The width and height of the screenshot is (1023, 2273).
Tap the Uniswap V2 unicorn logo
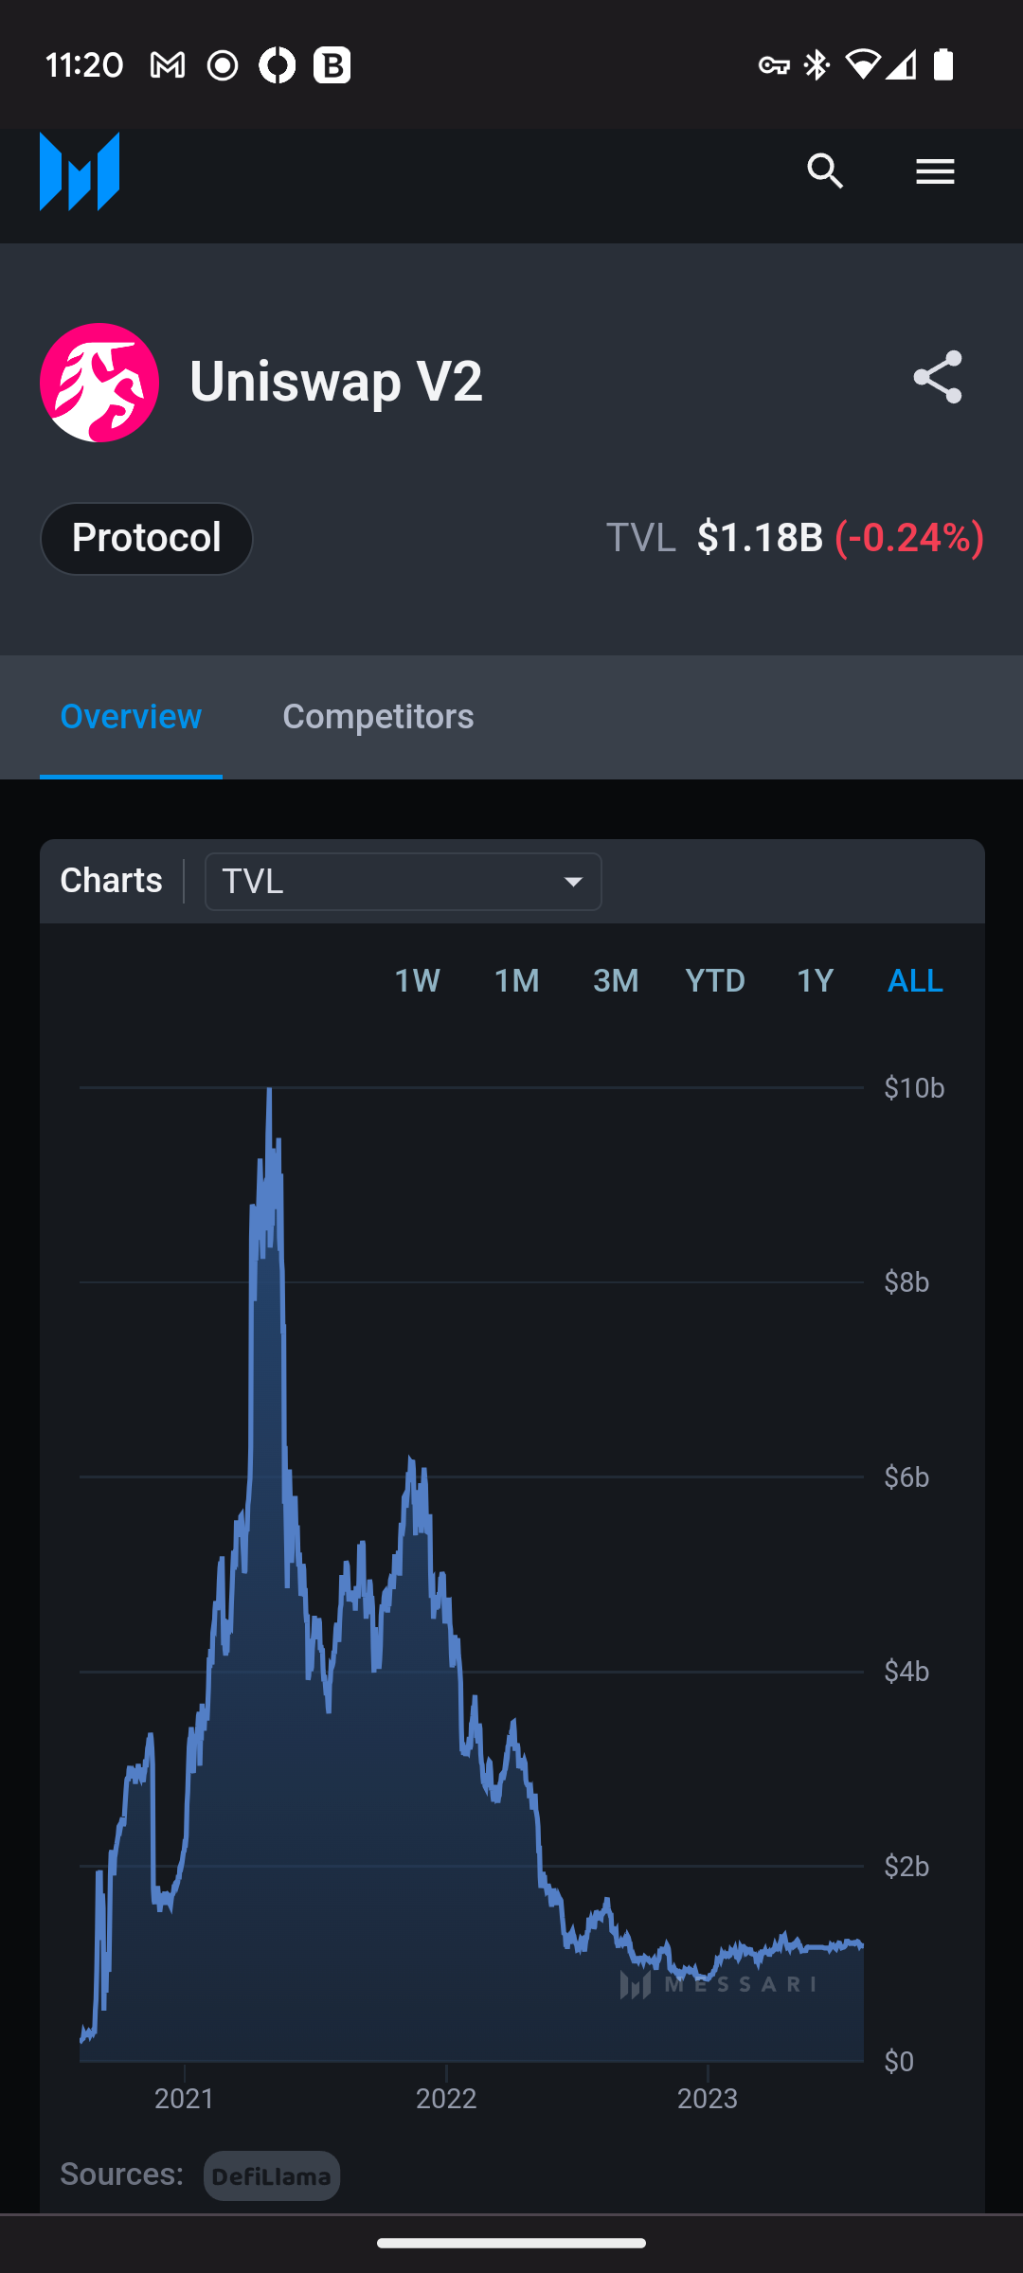[99, 383]
